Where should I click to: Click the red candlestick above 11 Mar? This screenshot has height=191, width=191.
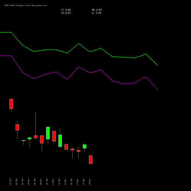tap(54, 136)
